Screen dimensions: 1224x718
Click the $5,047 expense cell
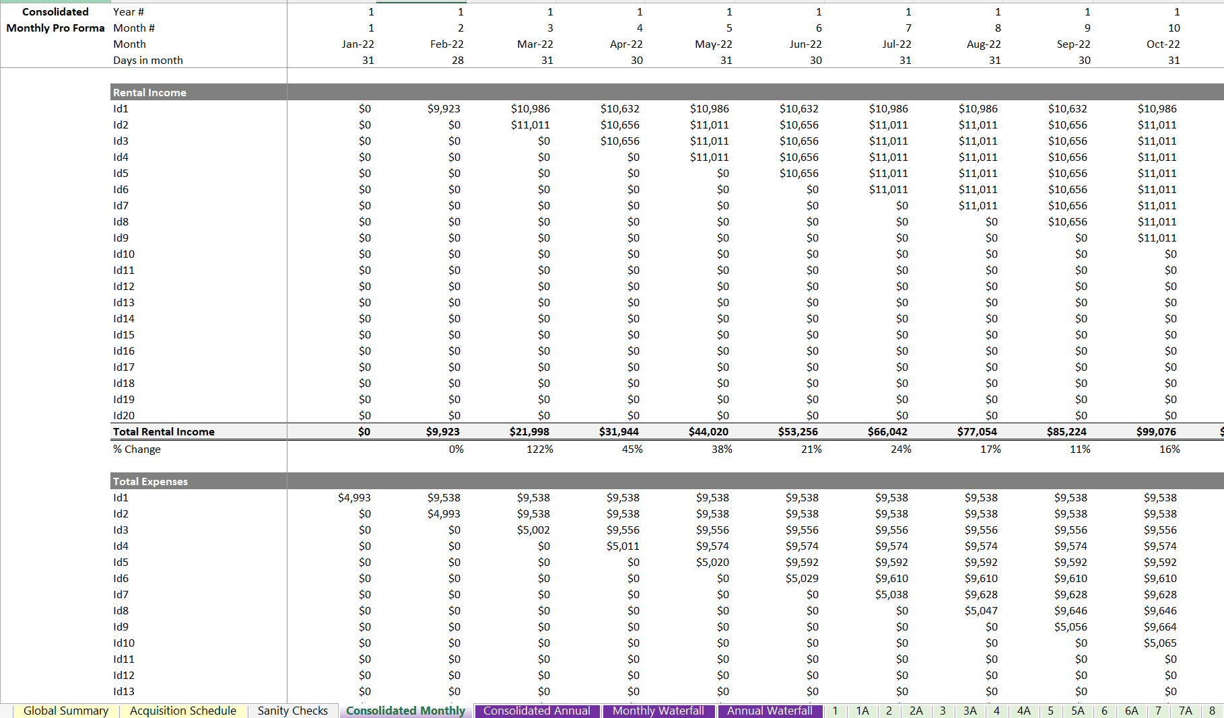981,611
